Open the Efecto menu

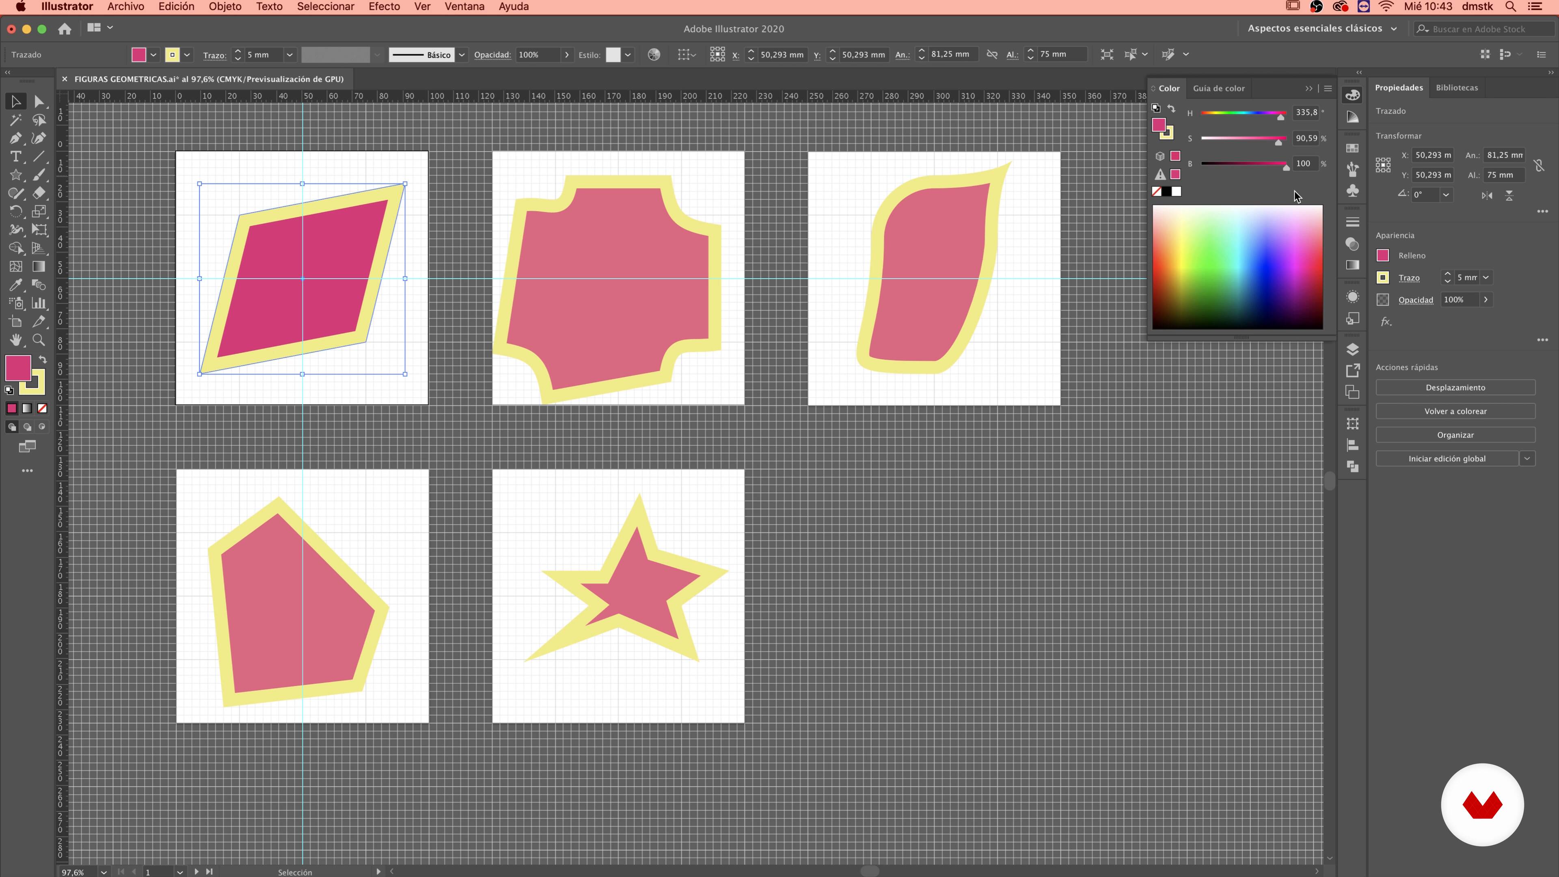(384, 6)
